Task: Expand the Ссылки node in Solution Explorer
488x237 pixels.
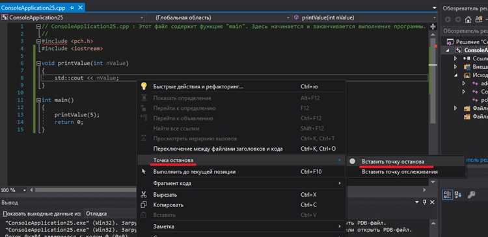Action: pyautogui.click(x=455, y=58)
